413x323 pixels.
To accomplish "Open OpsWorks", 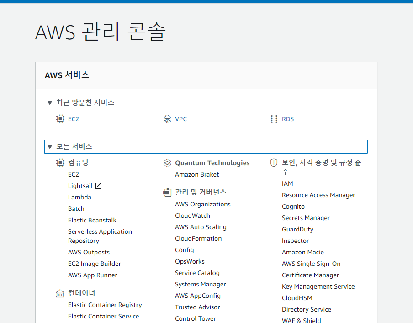I will coord(190,261).
